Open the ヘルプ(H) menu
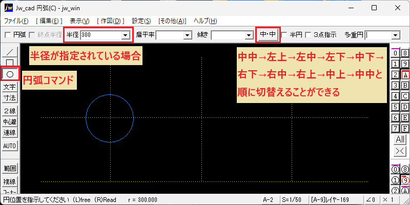 point(206,21)
